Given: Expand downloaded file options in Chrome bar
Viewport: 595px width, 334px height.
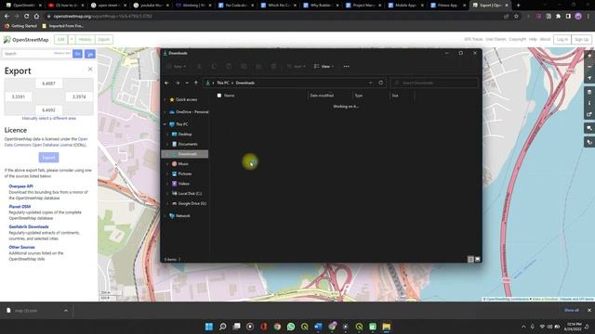Looking at the screenshot, I should tap(66, 311).
